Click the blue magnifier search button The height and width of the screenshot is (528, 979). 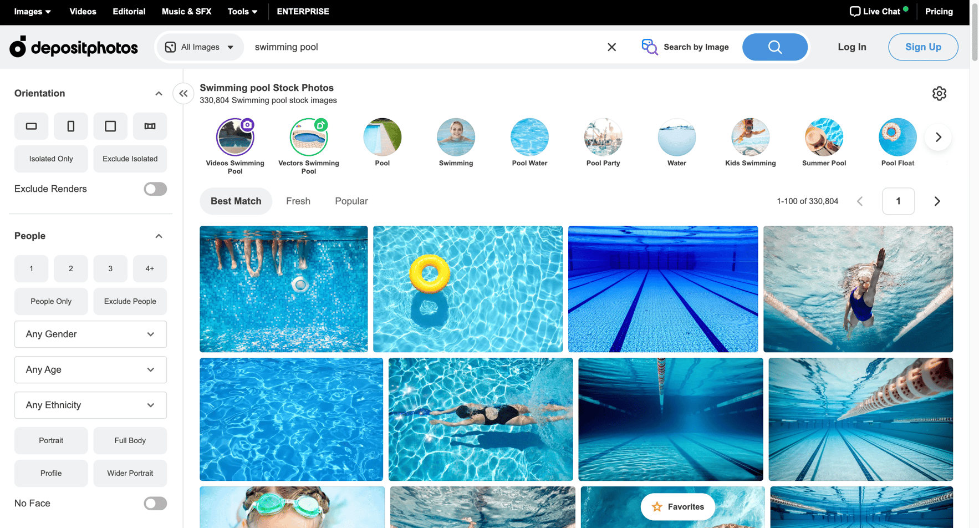774,47
